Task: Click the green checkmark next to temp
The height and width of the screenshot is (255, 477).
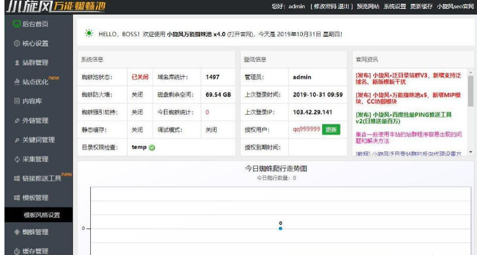Action: (152, 148)
